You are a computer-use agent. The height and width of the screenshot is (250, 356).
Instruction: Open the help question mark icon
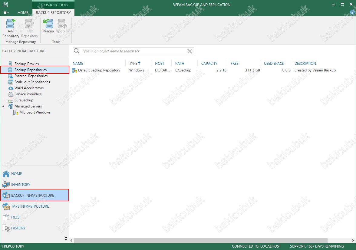353,12
